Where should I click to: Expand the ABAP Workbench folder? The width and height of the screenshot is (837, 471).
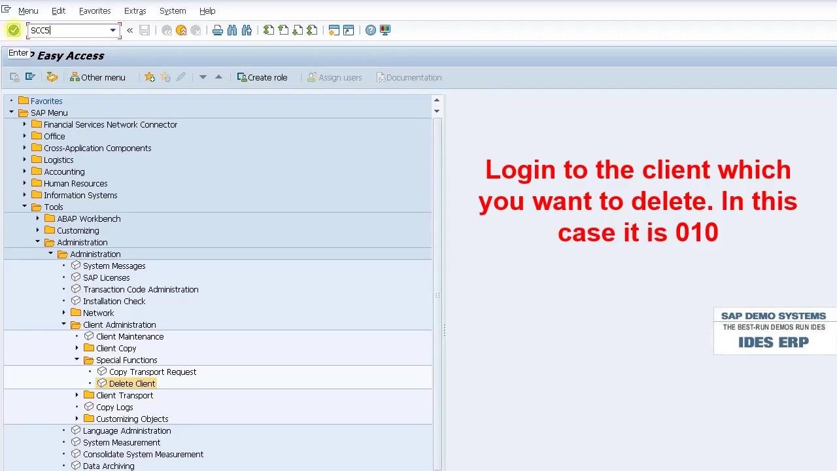coord(38,218)
